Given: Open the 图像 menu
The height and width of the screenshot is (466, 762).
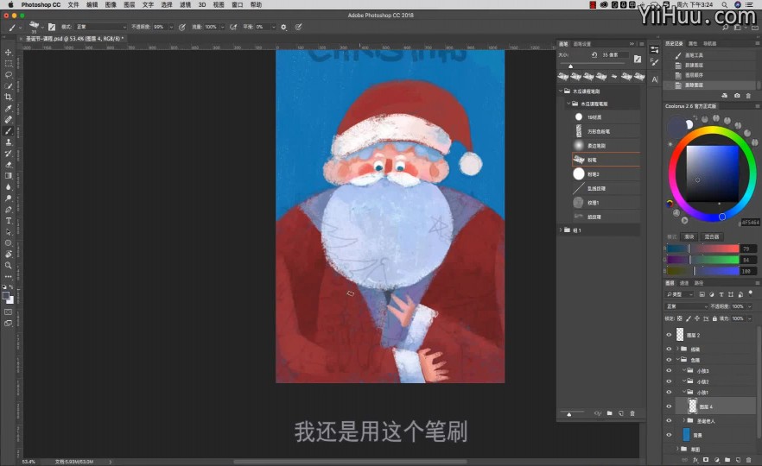Looking at the screenshot, I should [111, 5].
